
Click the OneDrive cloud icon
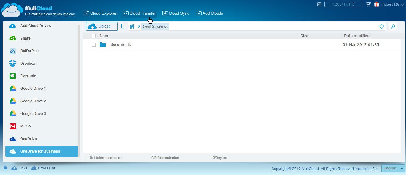13,139
